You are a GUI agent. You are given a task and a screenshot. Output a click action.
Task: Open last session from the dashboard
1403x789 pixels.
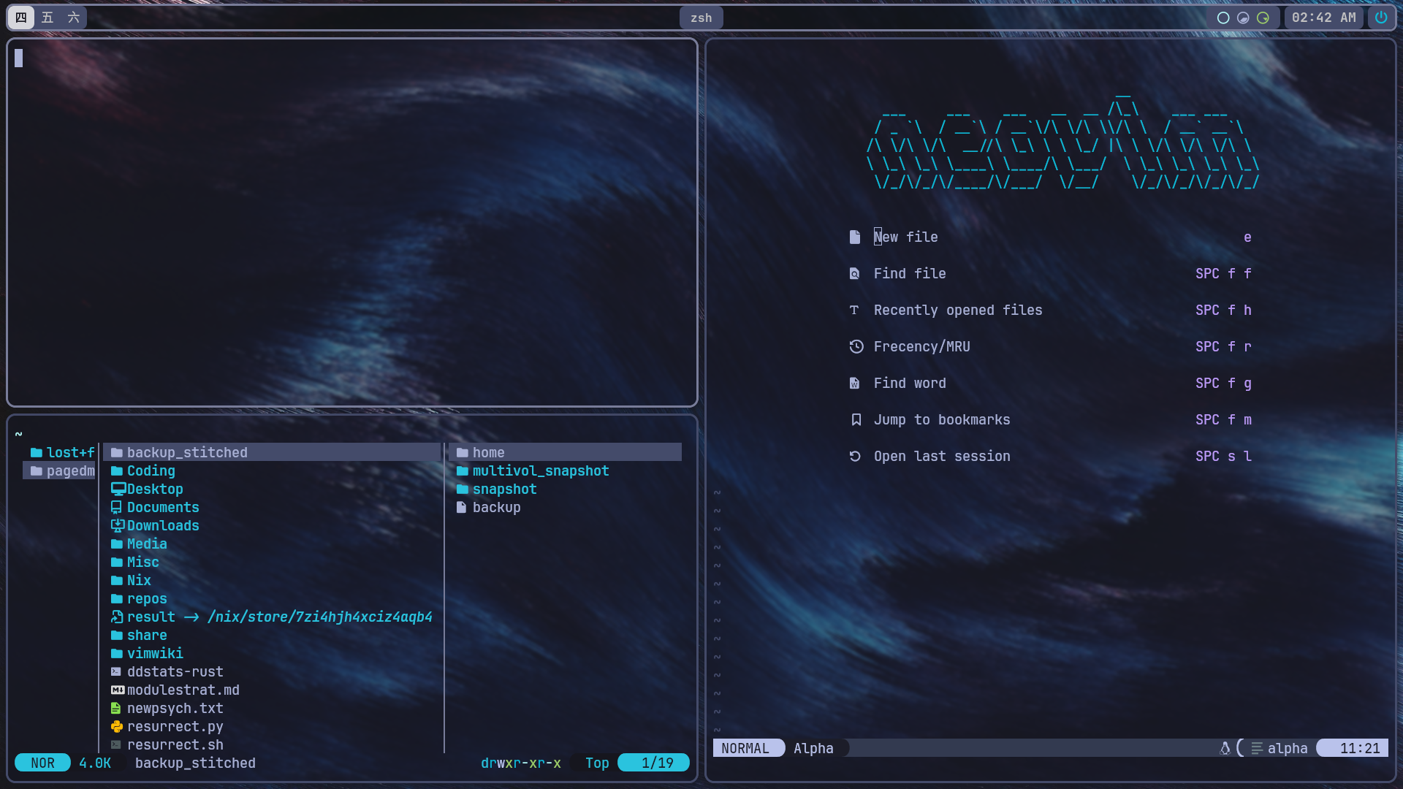tap(941, 456)
